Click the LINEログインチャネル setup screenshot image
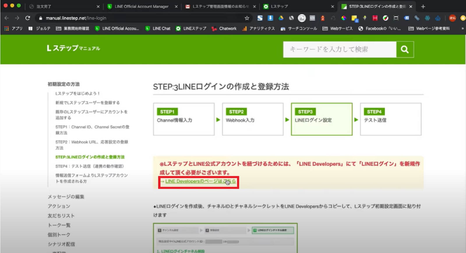 point(225,238)
